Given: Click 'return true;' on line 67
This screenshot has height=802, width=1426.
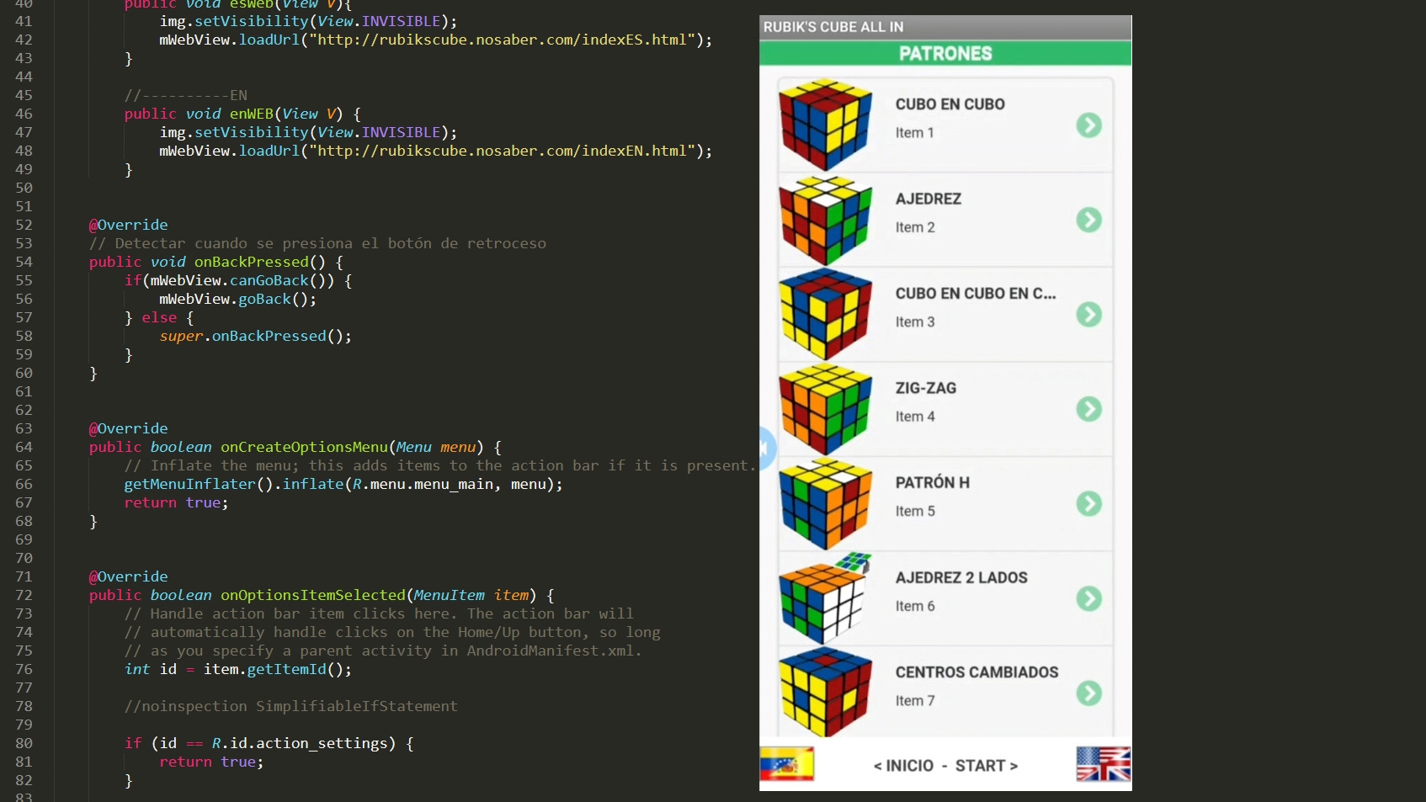Looking at the screenshot, I should 176,502.
